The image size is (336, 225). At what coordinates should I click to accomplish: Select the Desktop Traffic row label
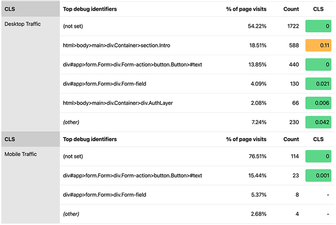coord(22,24)
